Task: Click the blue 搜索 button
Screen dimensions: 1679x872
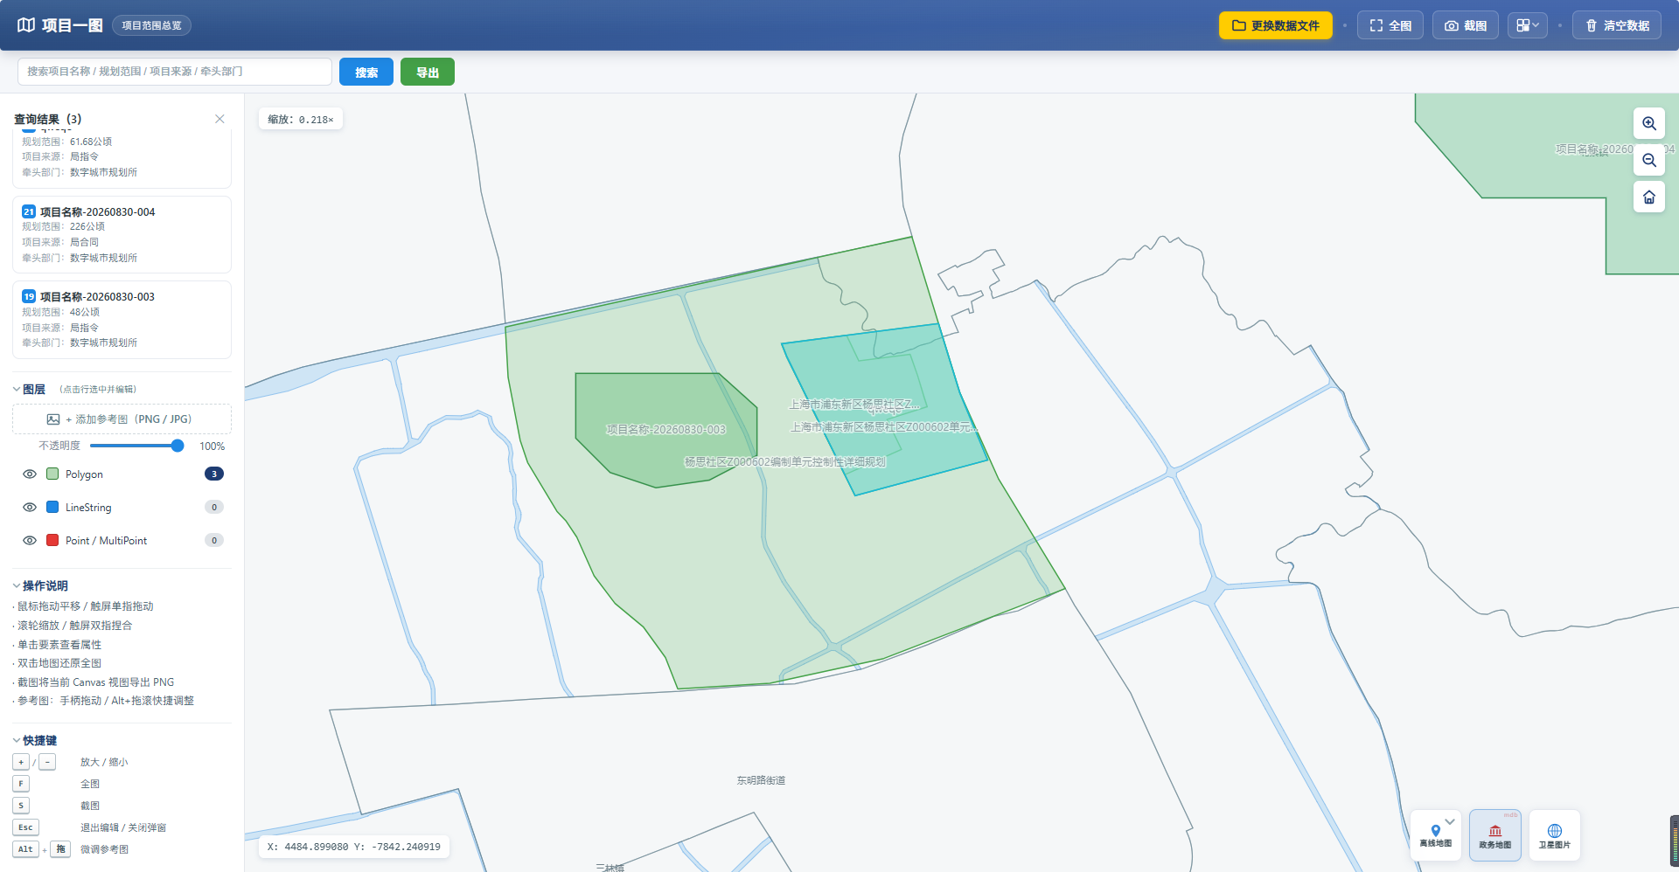Action: (366, 72)
